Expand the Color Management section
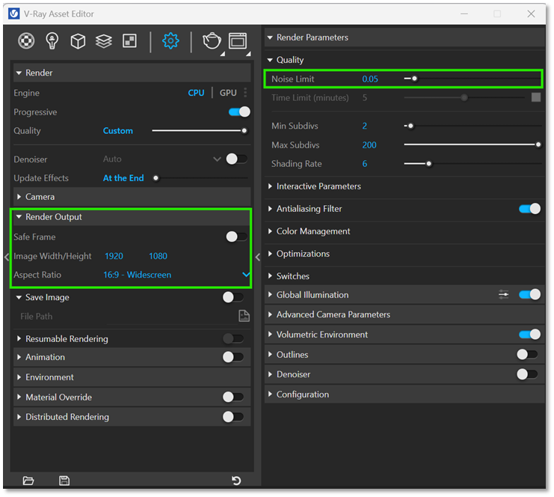The width and height of the screenshot is (554, 497). (313, 231)
